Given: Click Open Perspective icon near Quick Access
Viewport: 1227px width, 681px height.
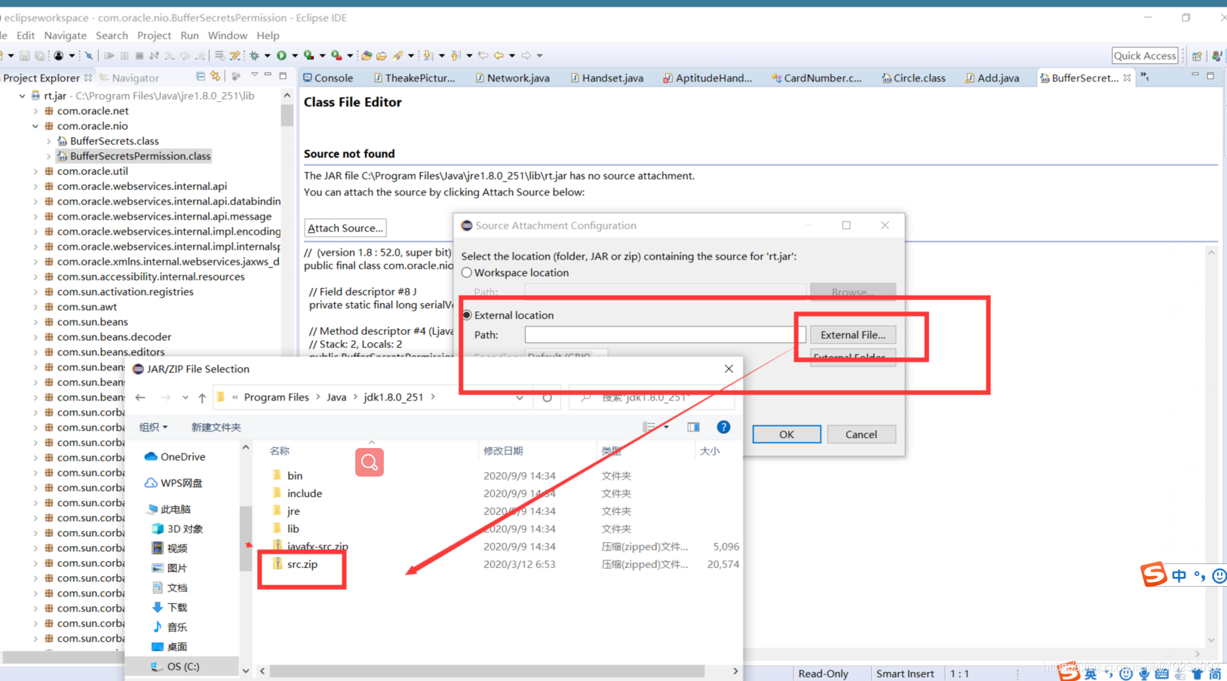Looking at the screenshot, I should (1197, 56).
